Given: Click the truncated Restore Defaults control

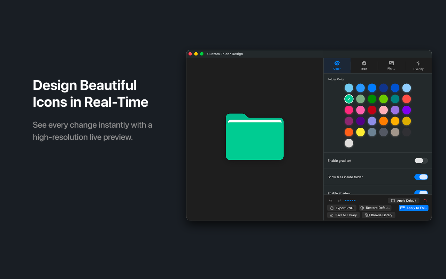Looking at the screenshot, I should [x=375, y=208].
